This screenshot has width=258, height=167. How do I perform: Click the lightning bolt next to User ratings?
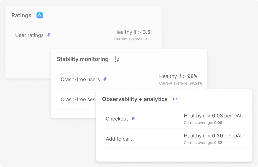[x=49, y=35]
